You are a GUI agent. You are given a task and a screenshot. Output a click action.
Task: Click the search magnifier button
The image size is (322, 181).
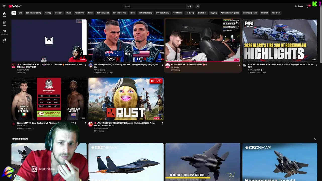click(190, 6)
